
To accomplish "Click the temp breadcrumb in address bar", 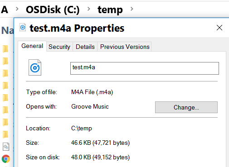I will (110, 10).
